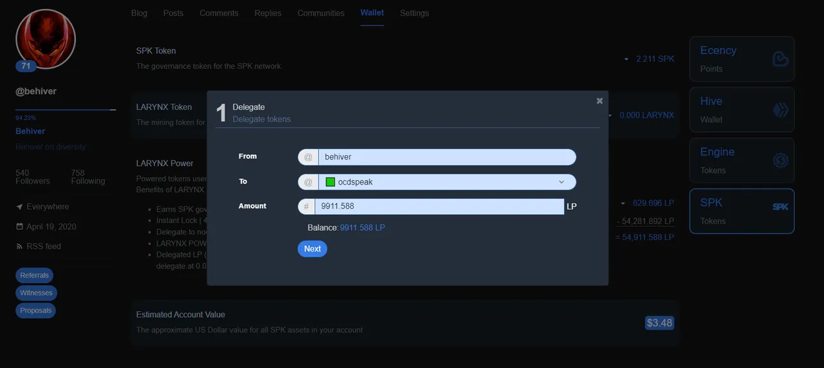This screenshot has width=824, height=368.
Task: Open the Ecency Points wallet card
Action: (x=742, y=59)
